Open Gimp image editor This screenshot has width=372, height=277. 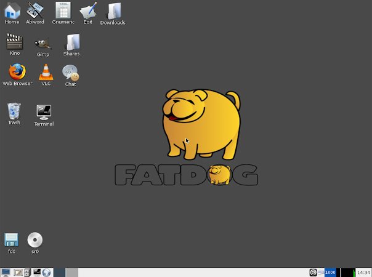[x=42, y=43]
